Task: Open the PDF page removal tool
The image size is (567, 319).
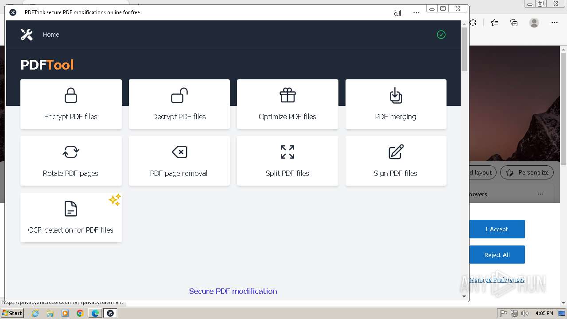Action: coord(179,161)
